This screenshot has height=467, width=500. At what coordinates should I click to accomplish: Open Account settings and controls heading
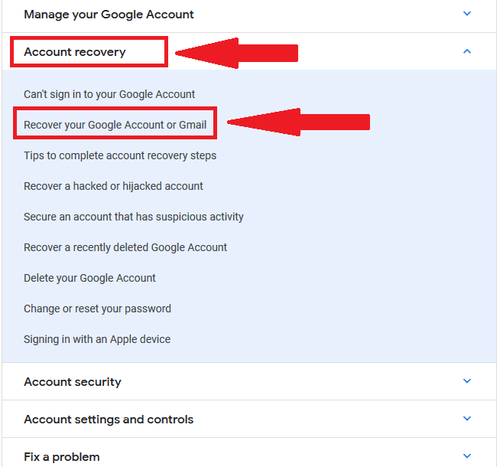(x=109, y=420)
